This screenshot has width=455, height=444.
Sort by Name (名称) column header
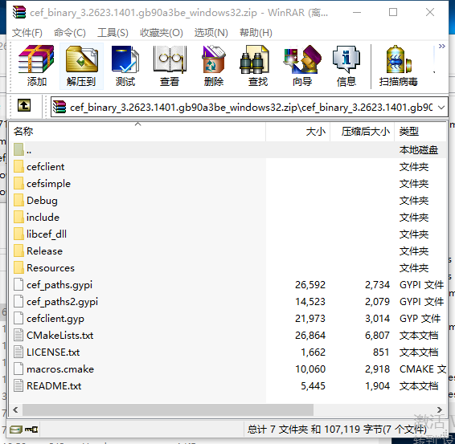[137, 132]
